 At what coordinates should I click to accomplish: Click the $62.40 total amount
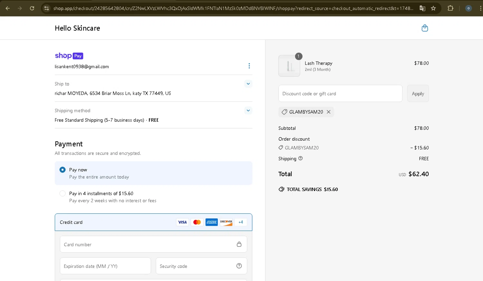point(419,174)
